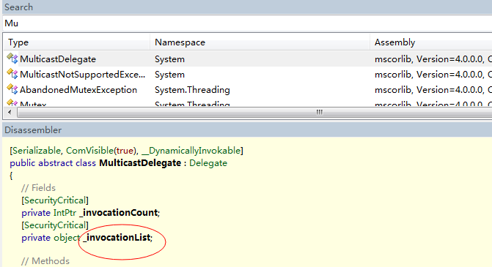Viewport: 492px width, 267px height.
Task: Click the AbandonedMutexException class icon
Action: coord(12,89)
